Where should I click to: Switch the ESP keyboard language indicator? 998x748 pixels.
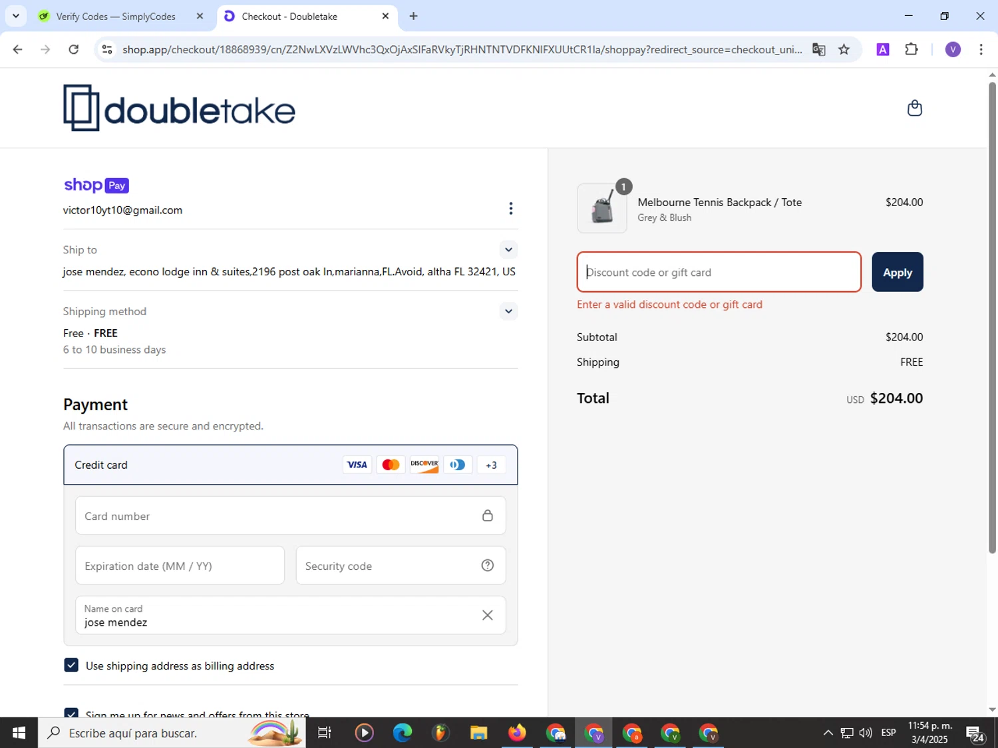click(x=888, y=733)
